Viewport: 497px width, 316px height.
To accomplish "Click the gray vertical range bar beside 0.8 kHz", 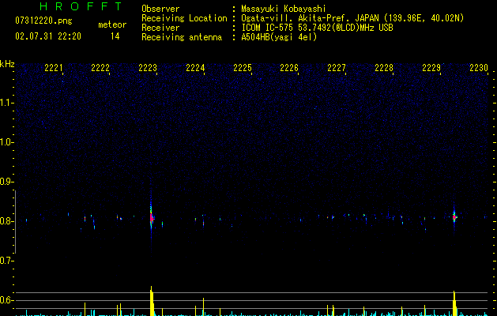I will (x=15, y=222).
